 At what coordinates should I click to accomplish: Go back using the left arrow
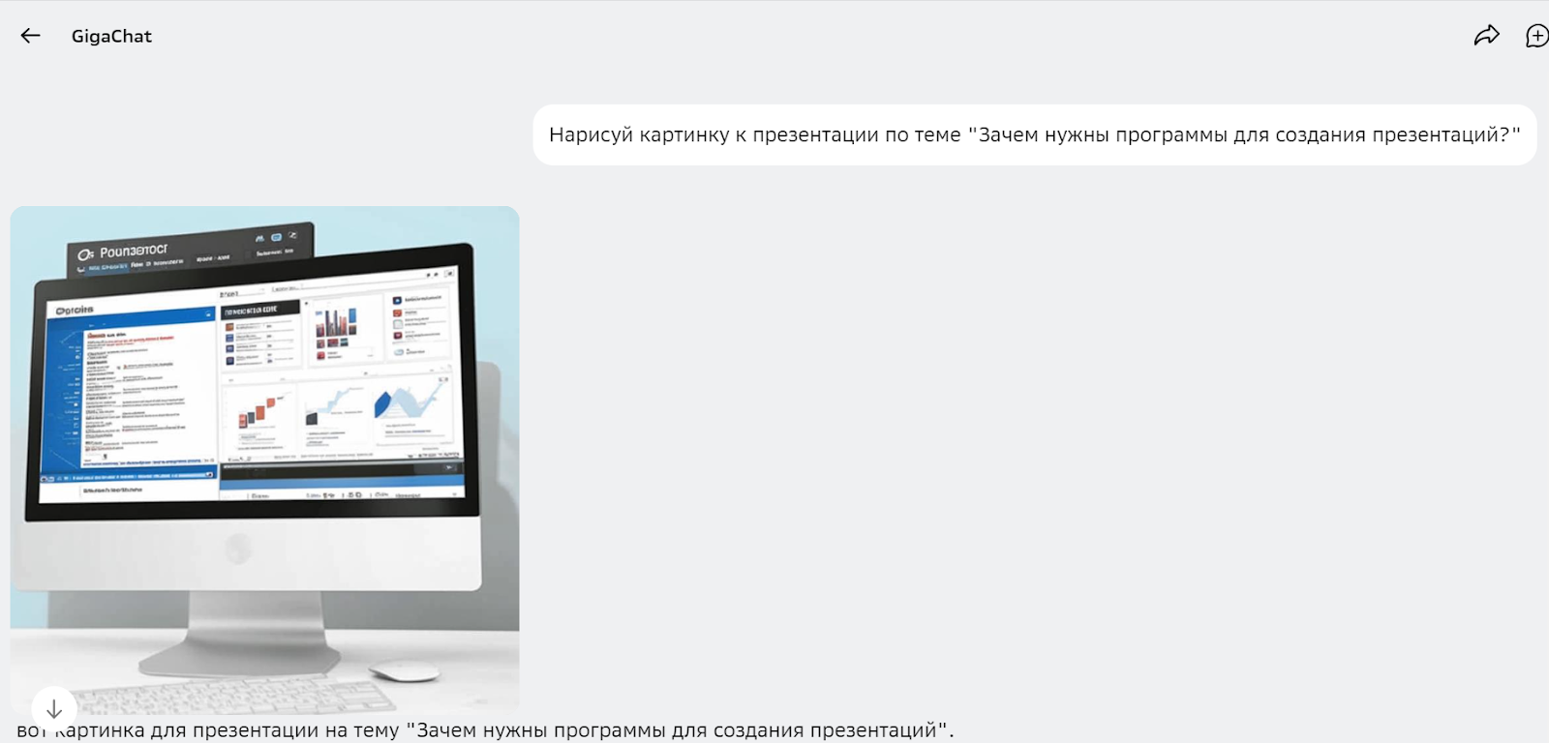pyautogui.click(x=30, y=36)
